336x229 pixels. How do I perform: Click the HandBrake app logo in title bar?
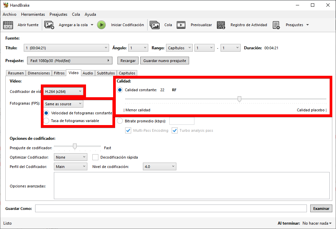[x=6, y=5]
